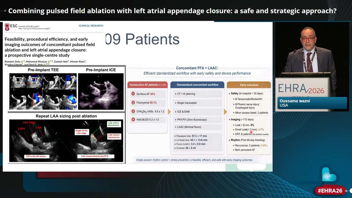Screen dimensions: 352x198
Task: Click the ESC heart logo on the paper header
Action: click(x=7, y=27)
